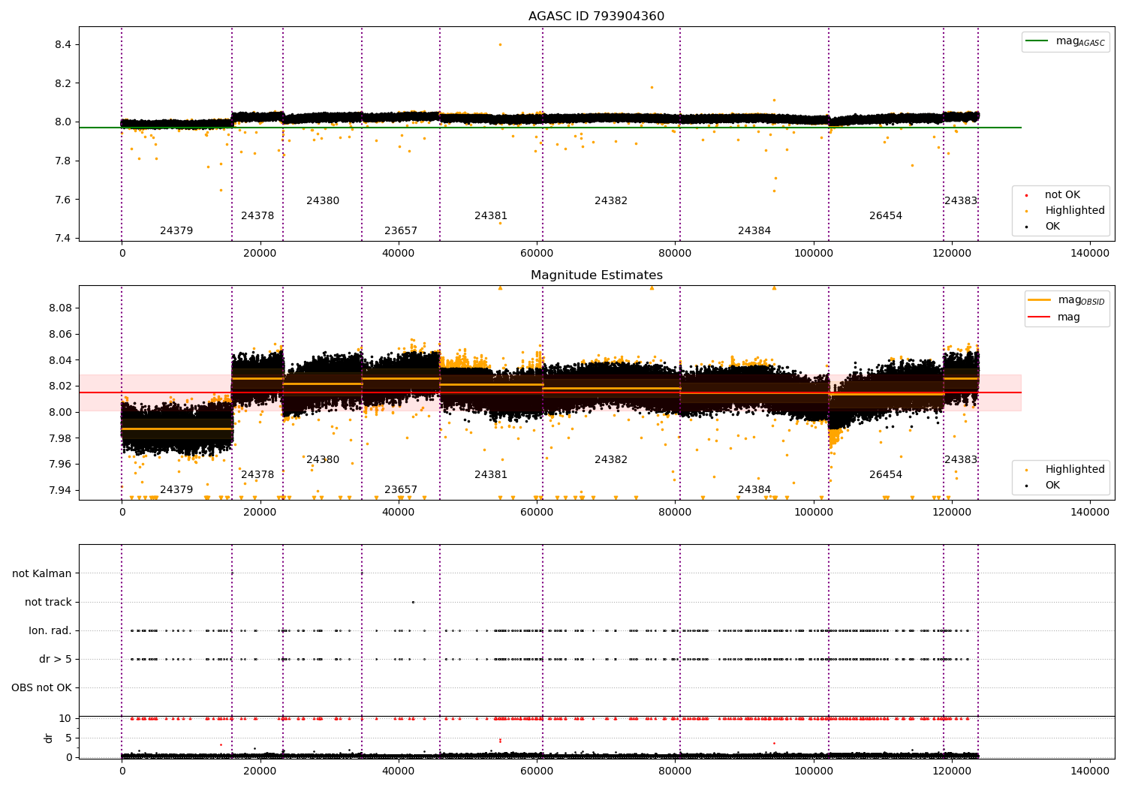Select orange mag_OBSID legend line sample
1126x788 pixels.
point(1039,300)
